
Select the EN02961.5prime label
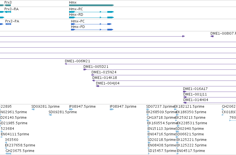coord(13,112)
